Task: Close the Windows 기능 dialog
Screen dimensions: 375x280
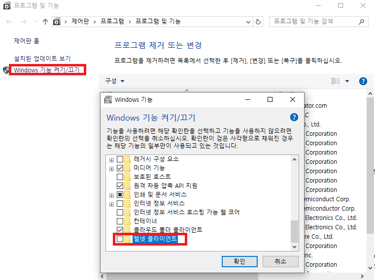Action: pyautogui.click(x=293, y=99)
